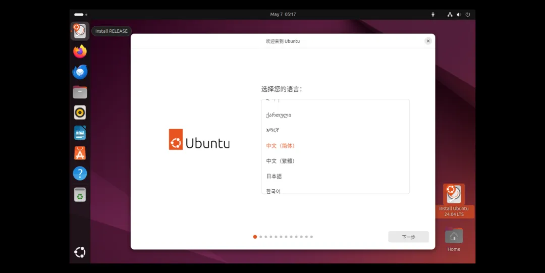Screen dimensions: 545x273
Task: Launch Rhythmbox music player from dock
Action: point(80,113)
